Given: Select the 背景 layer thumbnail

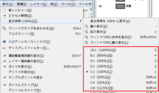Looking at the screenshot, I should [120, 6].
